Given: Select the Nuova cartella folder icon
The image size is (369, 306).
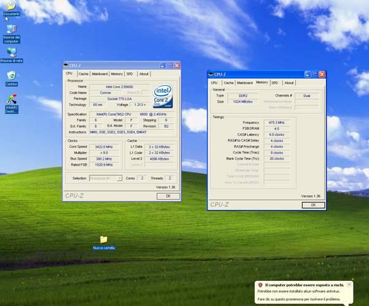Looking at the screenshot, I should 103,240.
